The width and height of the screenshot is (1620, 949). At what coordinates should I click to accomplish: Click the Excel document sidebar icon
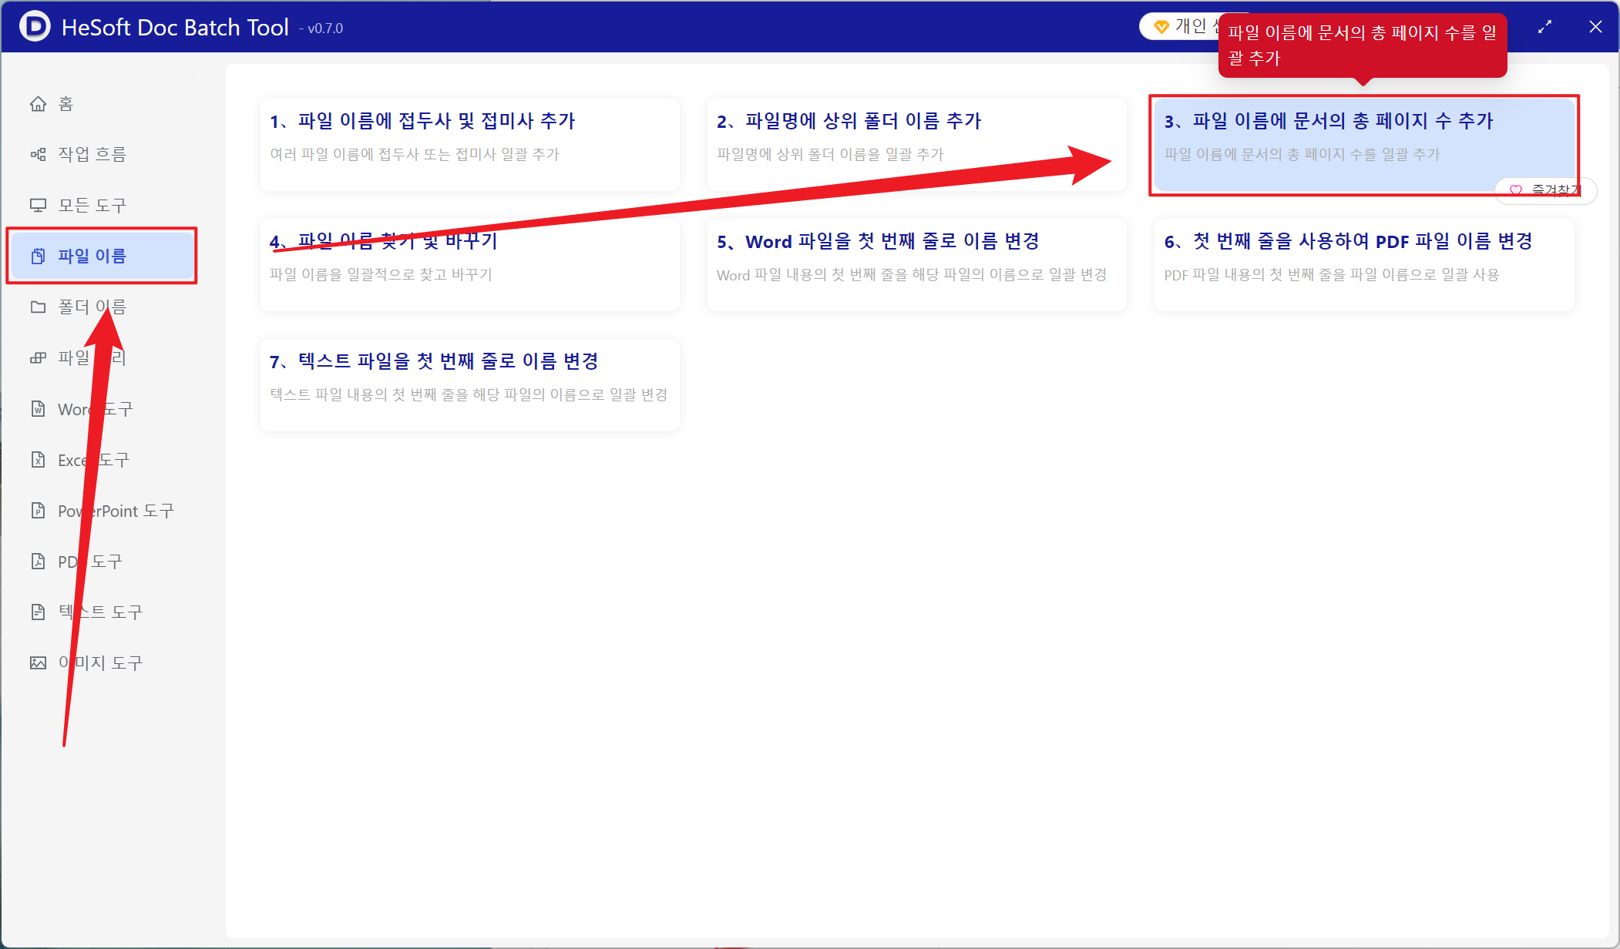(38, 459)
